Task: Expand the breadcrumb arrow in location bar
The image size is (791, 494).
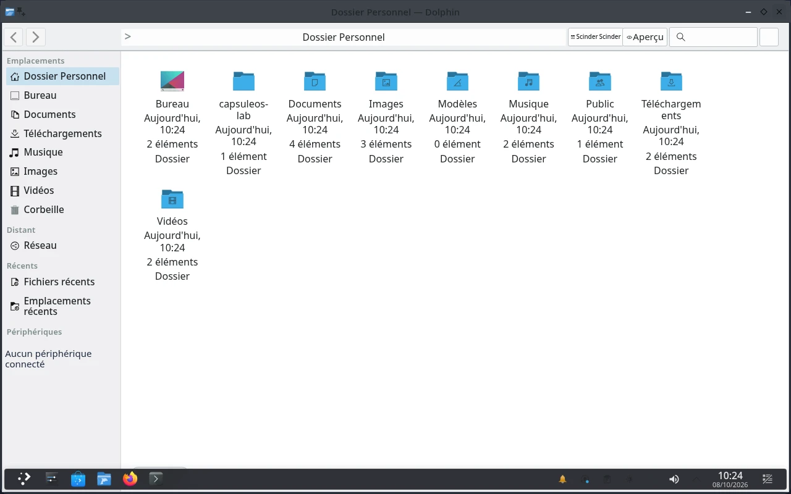Action: [128, 36]
